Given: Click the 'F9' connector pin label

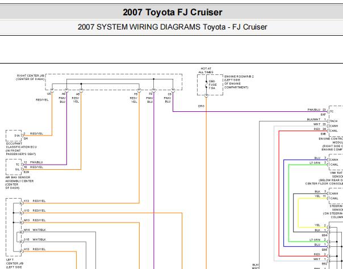Looking at the screenshot, I should tap(150, 94).
